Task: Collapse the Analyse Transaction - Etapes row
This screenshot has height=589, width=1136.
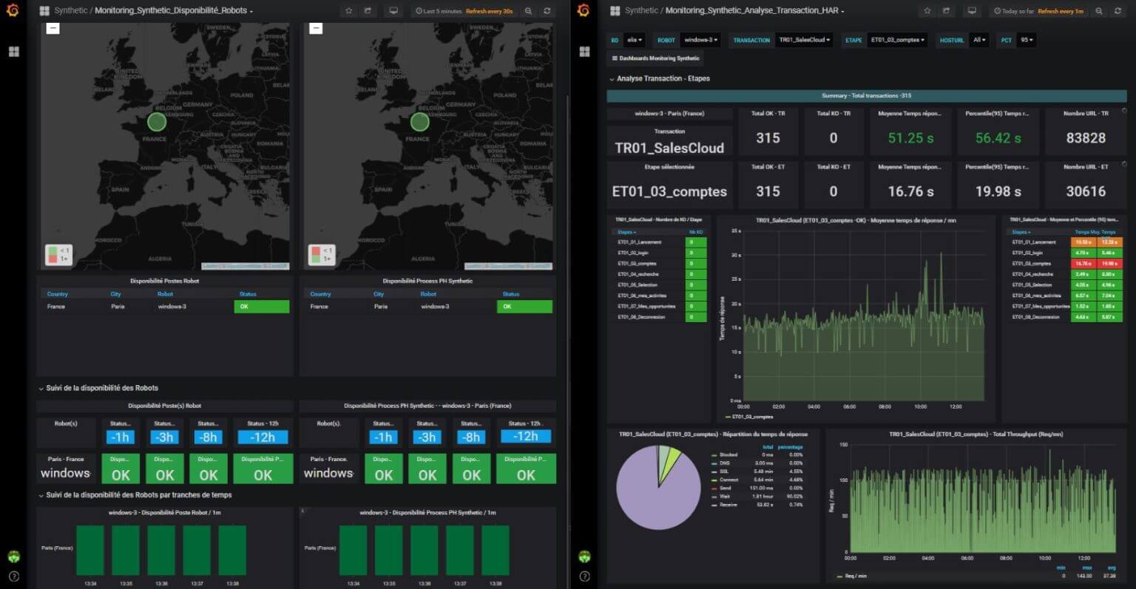Action: click(659, 78)
